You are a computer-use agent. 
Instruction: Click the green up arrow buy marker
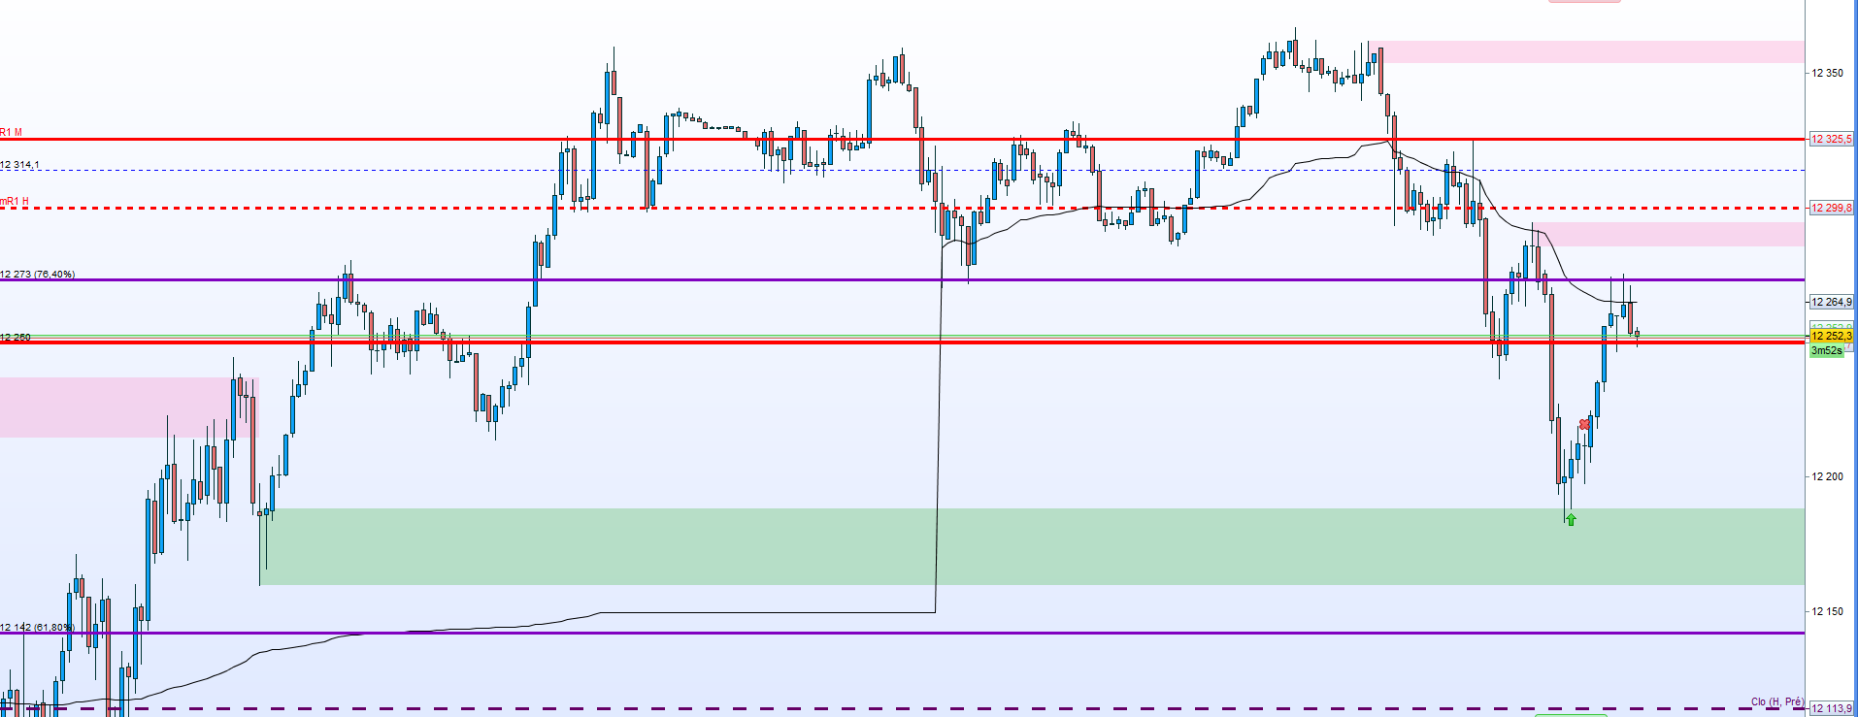[x=1571, y=519]
